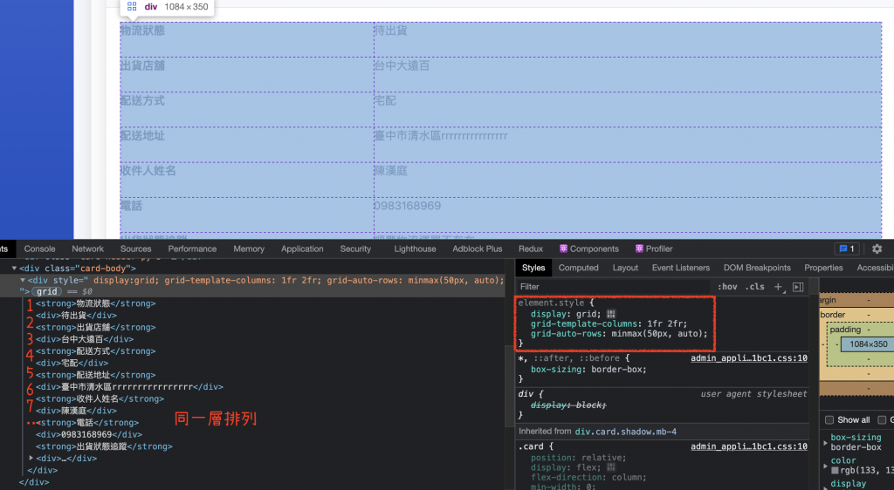Click the page cell 台中大遠百
The image size is (894, 490).
click(402, 66)
